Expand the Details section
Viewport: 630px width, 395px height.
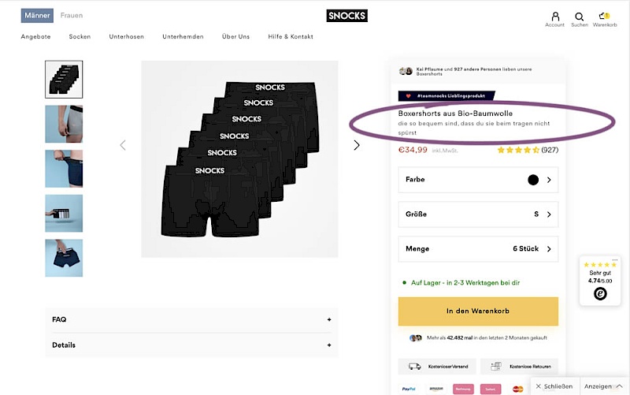[191, 345]
